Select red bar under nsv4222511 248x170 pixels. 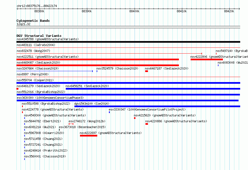98,59
